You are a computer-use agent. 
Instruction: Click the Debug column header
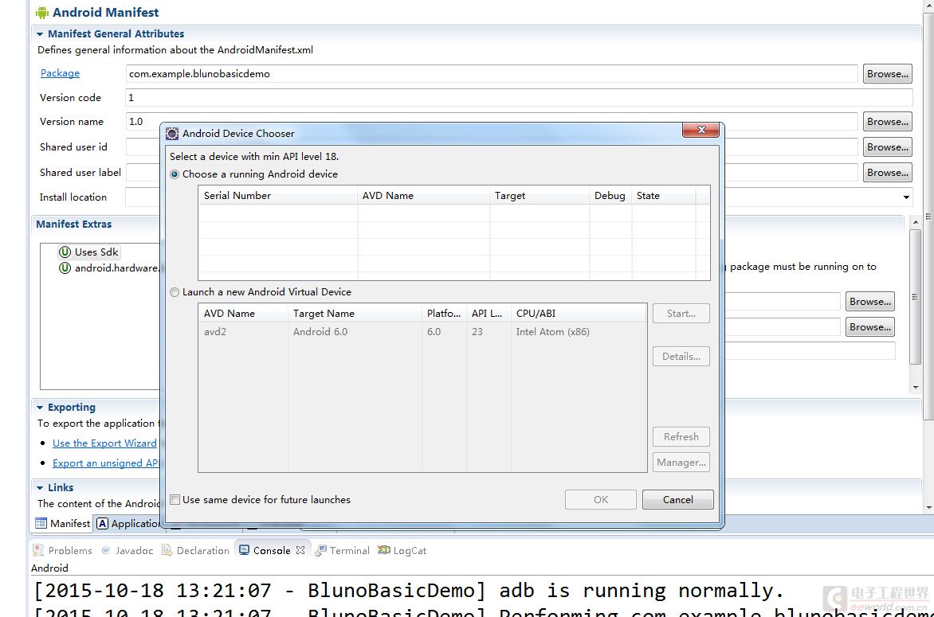[610, 196]
